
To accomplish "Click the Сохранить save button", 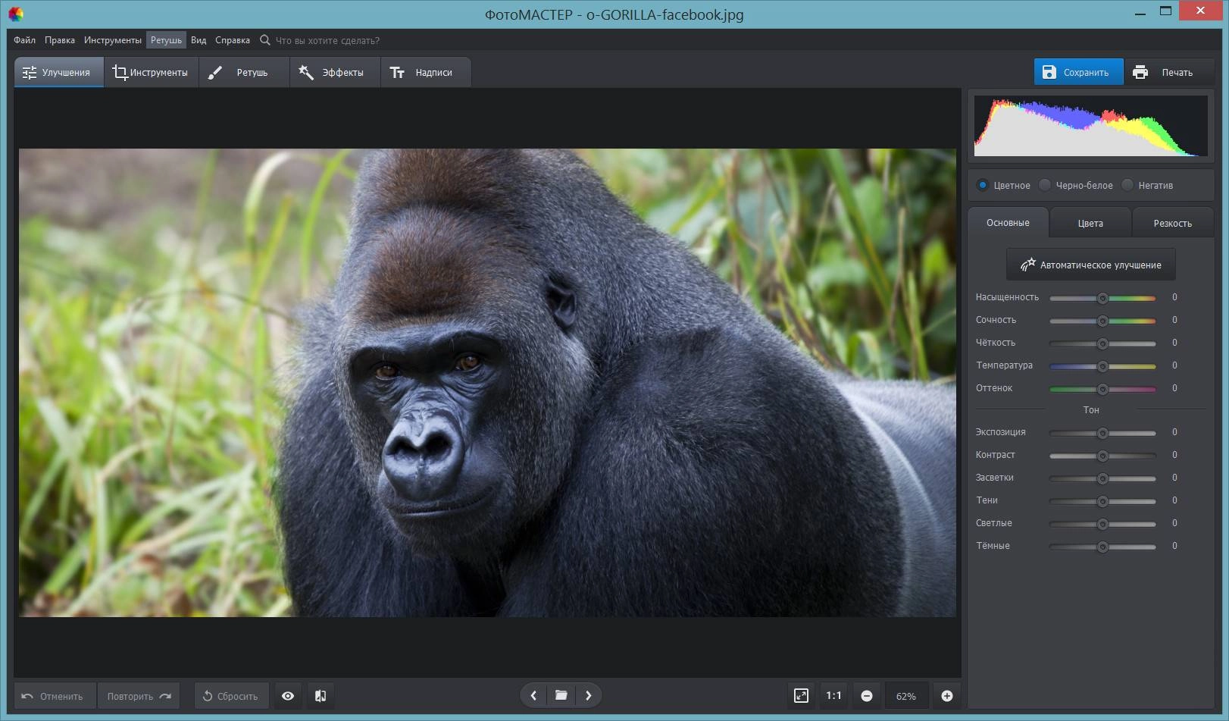I will [x=1078, y=72].
